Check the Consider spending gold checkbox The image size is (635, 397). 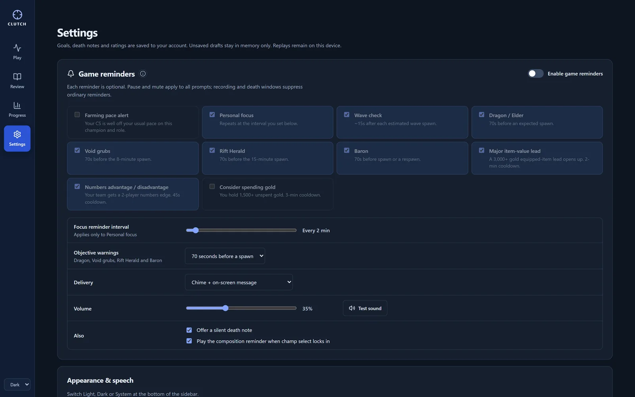click(x=212, y=187)
